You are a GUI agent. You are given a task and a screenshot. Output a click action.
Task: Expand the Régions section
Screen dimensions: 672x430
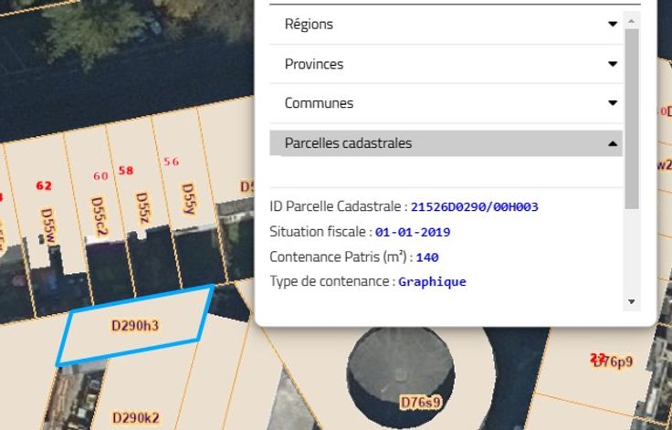pyautogui.click(x=446, y=25)
